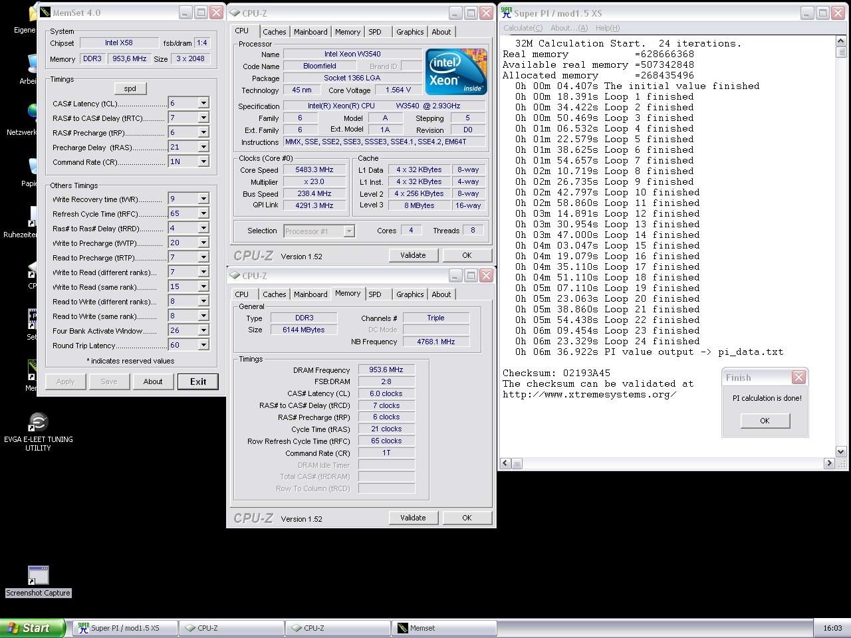Close the Finish dialog
Viewport: 851px width, 638px height.
[798, 377]
